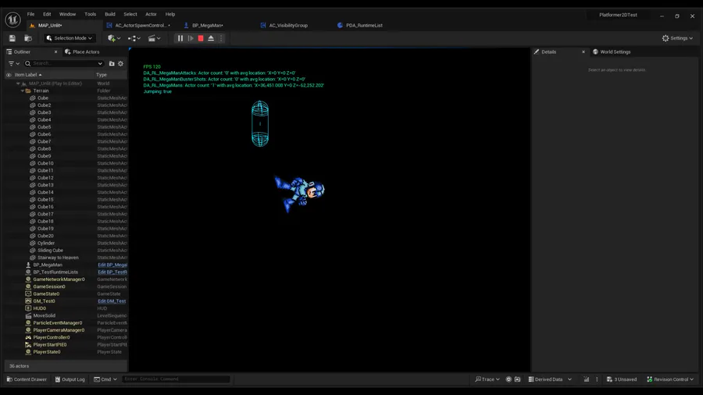Screen dimensions: 703x395
Task: Open the quick add actor menu icon
Action: point(114,38)
